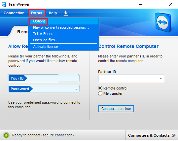The image size is (178, 141).
Task: Click the Password field
Action: pyautogui.click(x=44, y=89)
